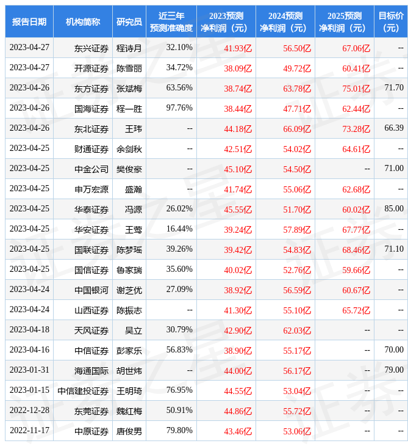
Task: Click the 2025预测净利润 column header
Action: coord(345,21)
